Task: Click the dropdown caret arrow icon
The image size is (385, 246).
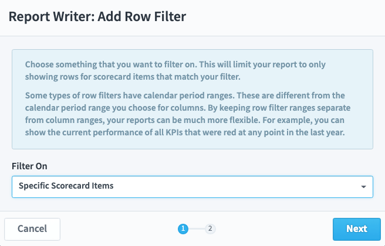Action: 364,187
